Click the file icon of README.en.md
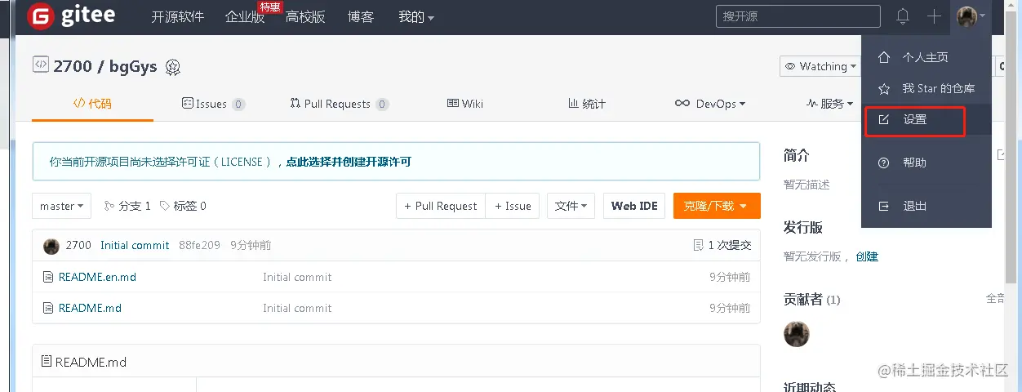The image size is (1022, 392). tap(48, 278)
